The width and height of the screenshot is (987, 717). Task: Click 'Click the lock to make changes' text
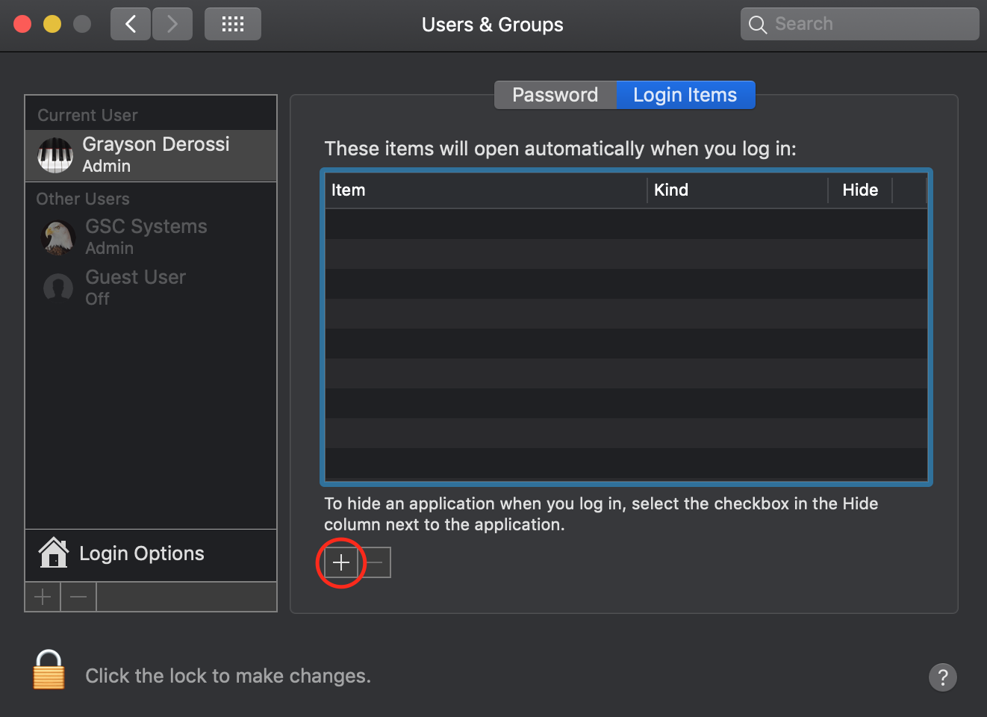[228, 676]
